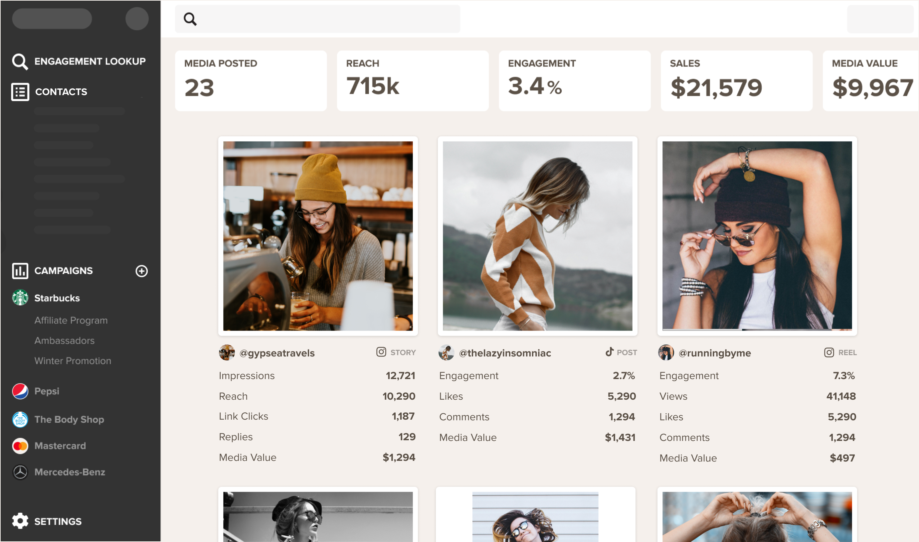Add a new campaign with plus icon
Image resolution: width=919 pixels, height=542 pixels.
pos(141,271)
